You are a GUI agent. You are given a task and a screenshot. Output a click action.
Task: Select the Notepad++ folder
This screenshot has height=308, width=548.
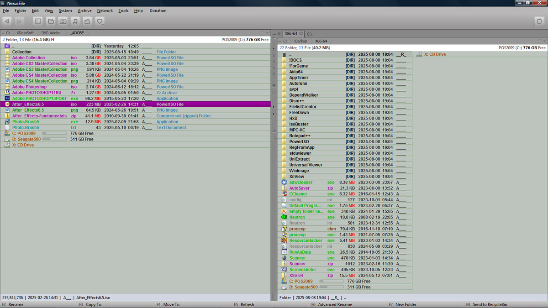pos(344,136)
